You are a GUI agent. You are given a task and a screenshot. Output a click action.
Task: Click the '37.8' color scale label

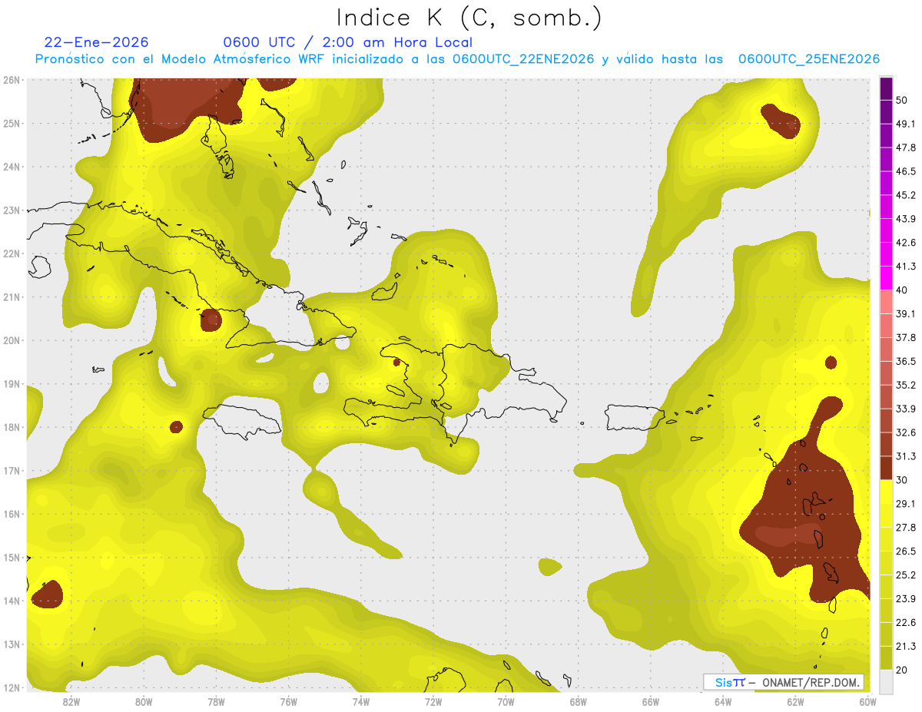pos(905,337)
